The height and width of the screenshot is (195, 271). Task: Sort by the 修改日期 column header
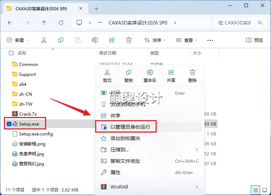tap(108, 53)
